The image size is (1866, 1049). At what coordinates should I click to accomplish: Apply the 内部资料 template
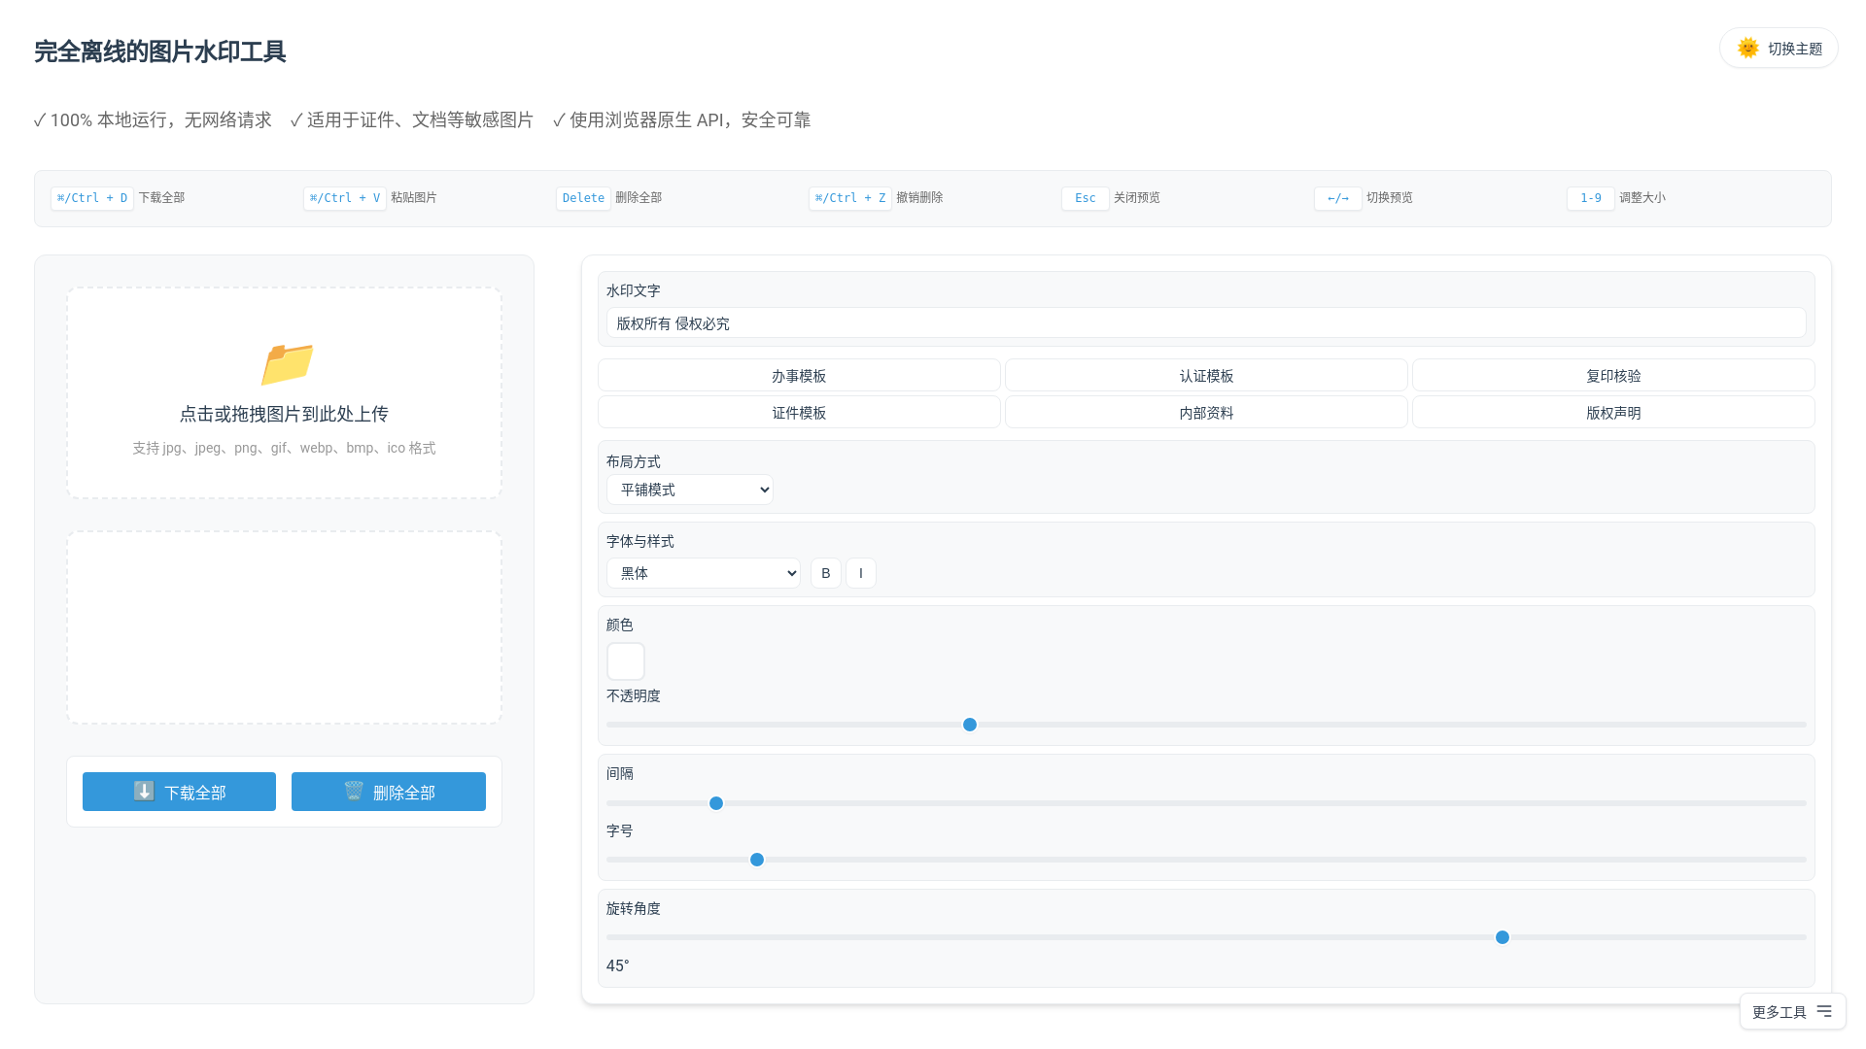tap(1206, 413)
